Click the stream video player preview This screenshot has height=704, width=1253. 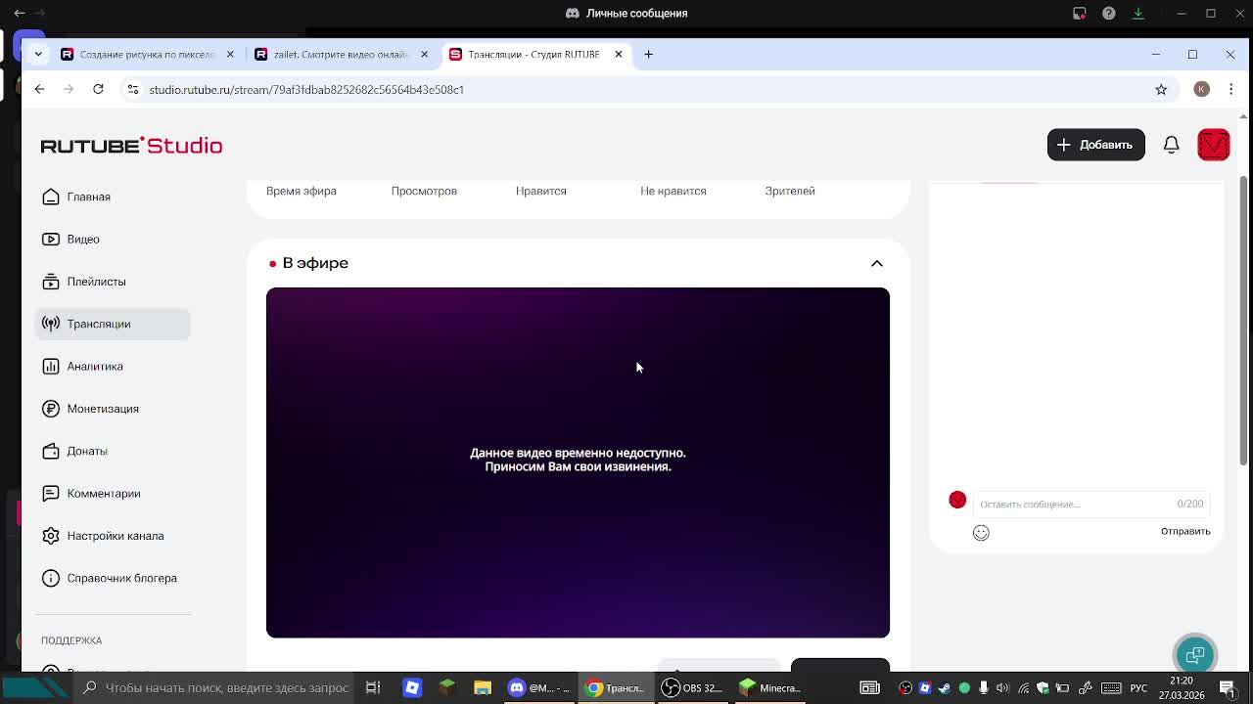[578, 462]
